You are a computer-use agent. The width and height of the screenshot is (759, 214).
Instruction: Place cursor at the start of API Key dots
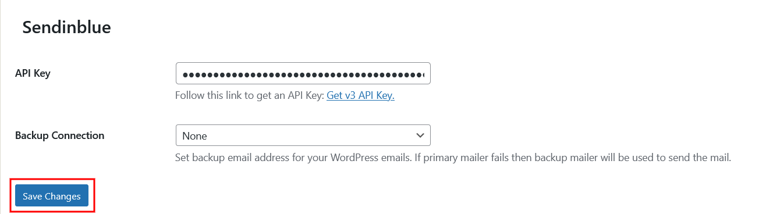point(183,74)
